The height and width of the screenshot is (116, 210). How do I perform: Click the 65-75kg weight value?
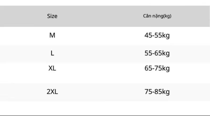tap(157, 68)
